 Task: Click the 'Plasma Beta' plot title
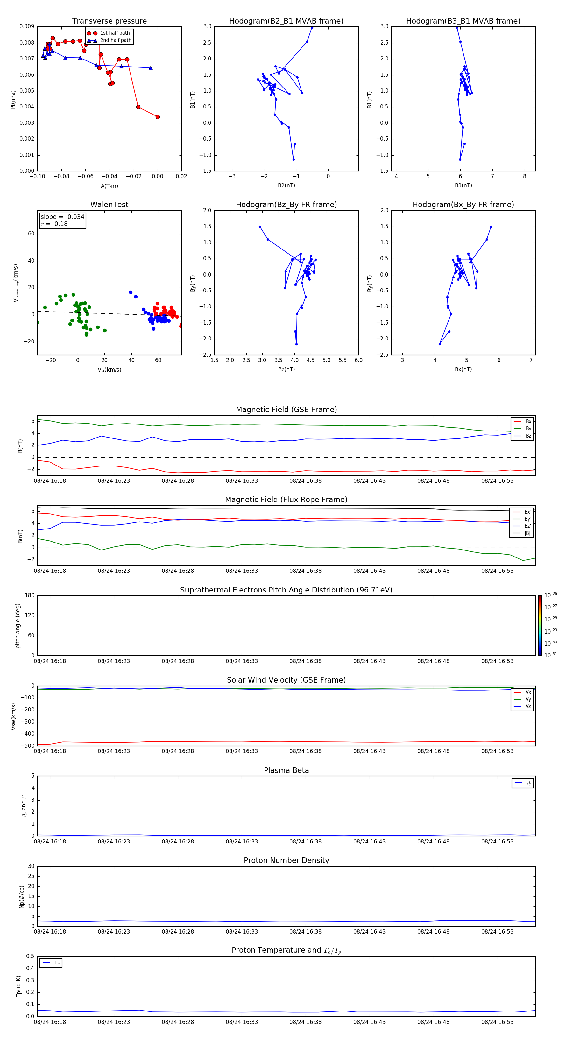286,770
